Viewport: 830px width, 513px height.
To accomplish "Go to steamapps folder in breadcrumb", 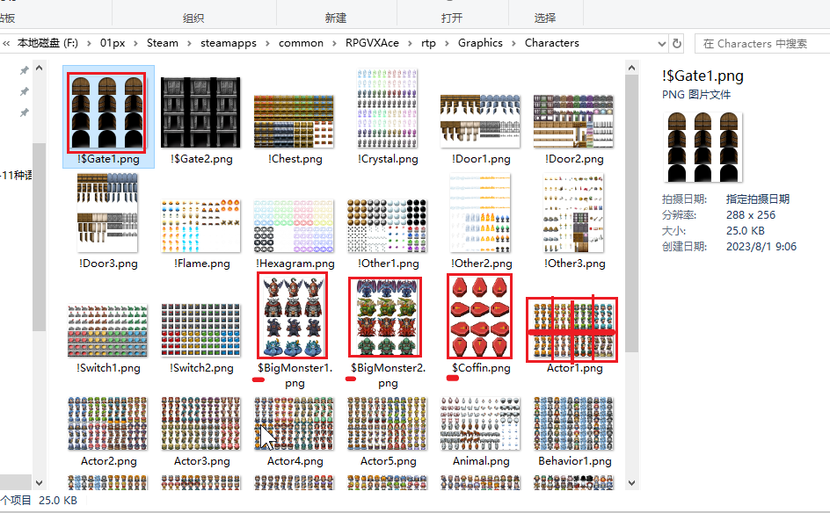I will click(228, 43).
